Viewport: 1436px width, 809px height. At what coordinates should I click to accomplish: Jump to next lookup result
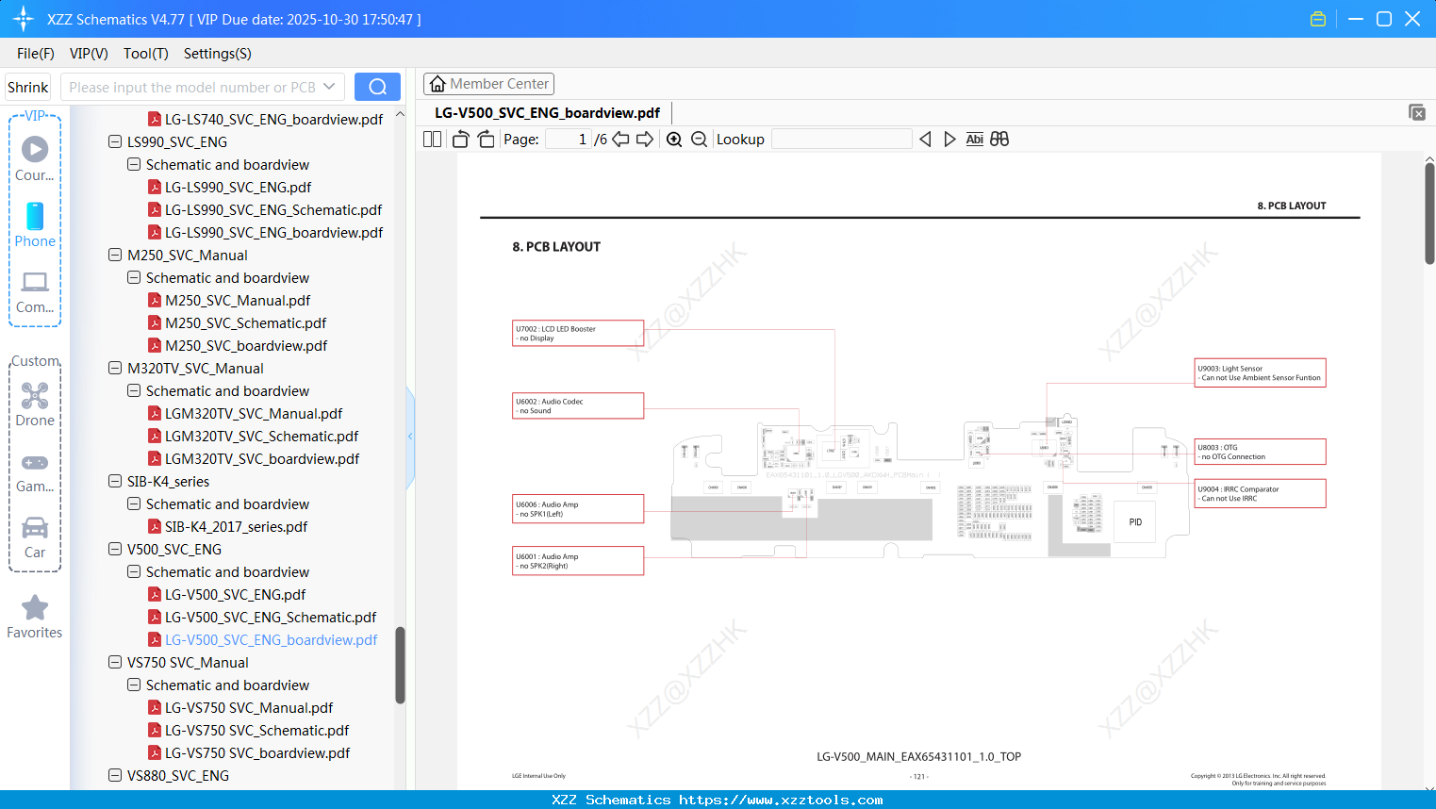coord(949,140)
